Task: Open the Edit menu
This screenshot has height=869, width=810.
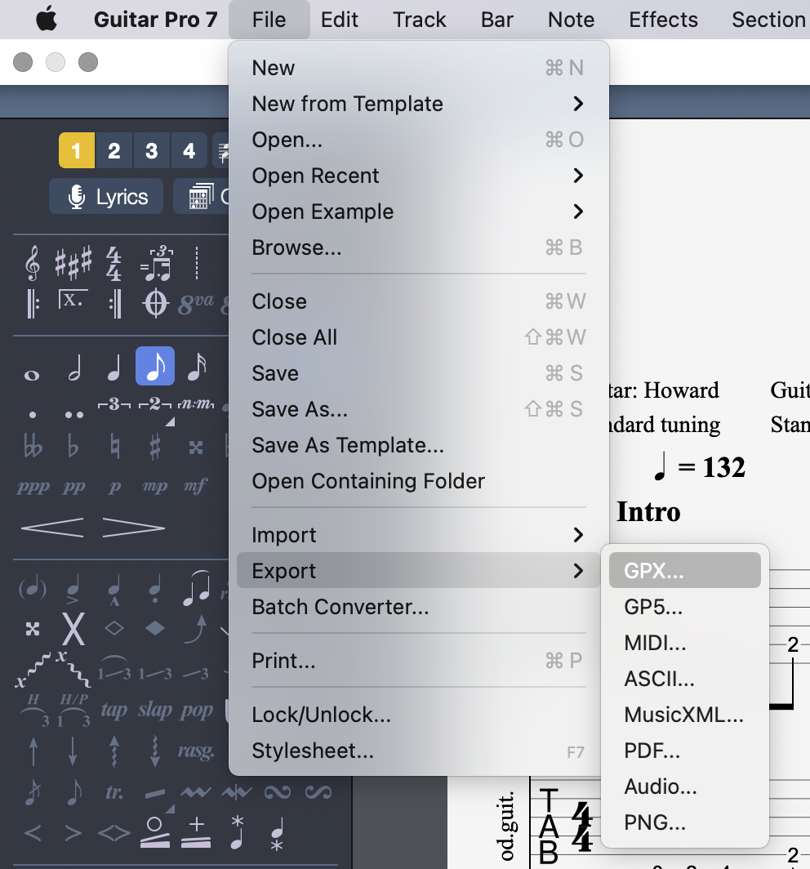Action: [x=339, y=20]
